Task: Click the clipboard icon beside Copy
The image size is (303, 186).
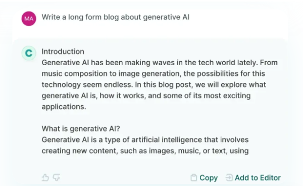Action: click(x=193, y=177)
